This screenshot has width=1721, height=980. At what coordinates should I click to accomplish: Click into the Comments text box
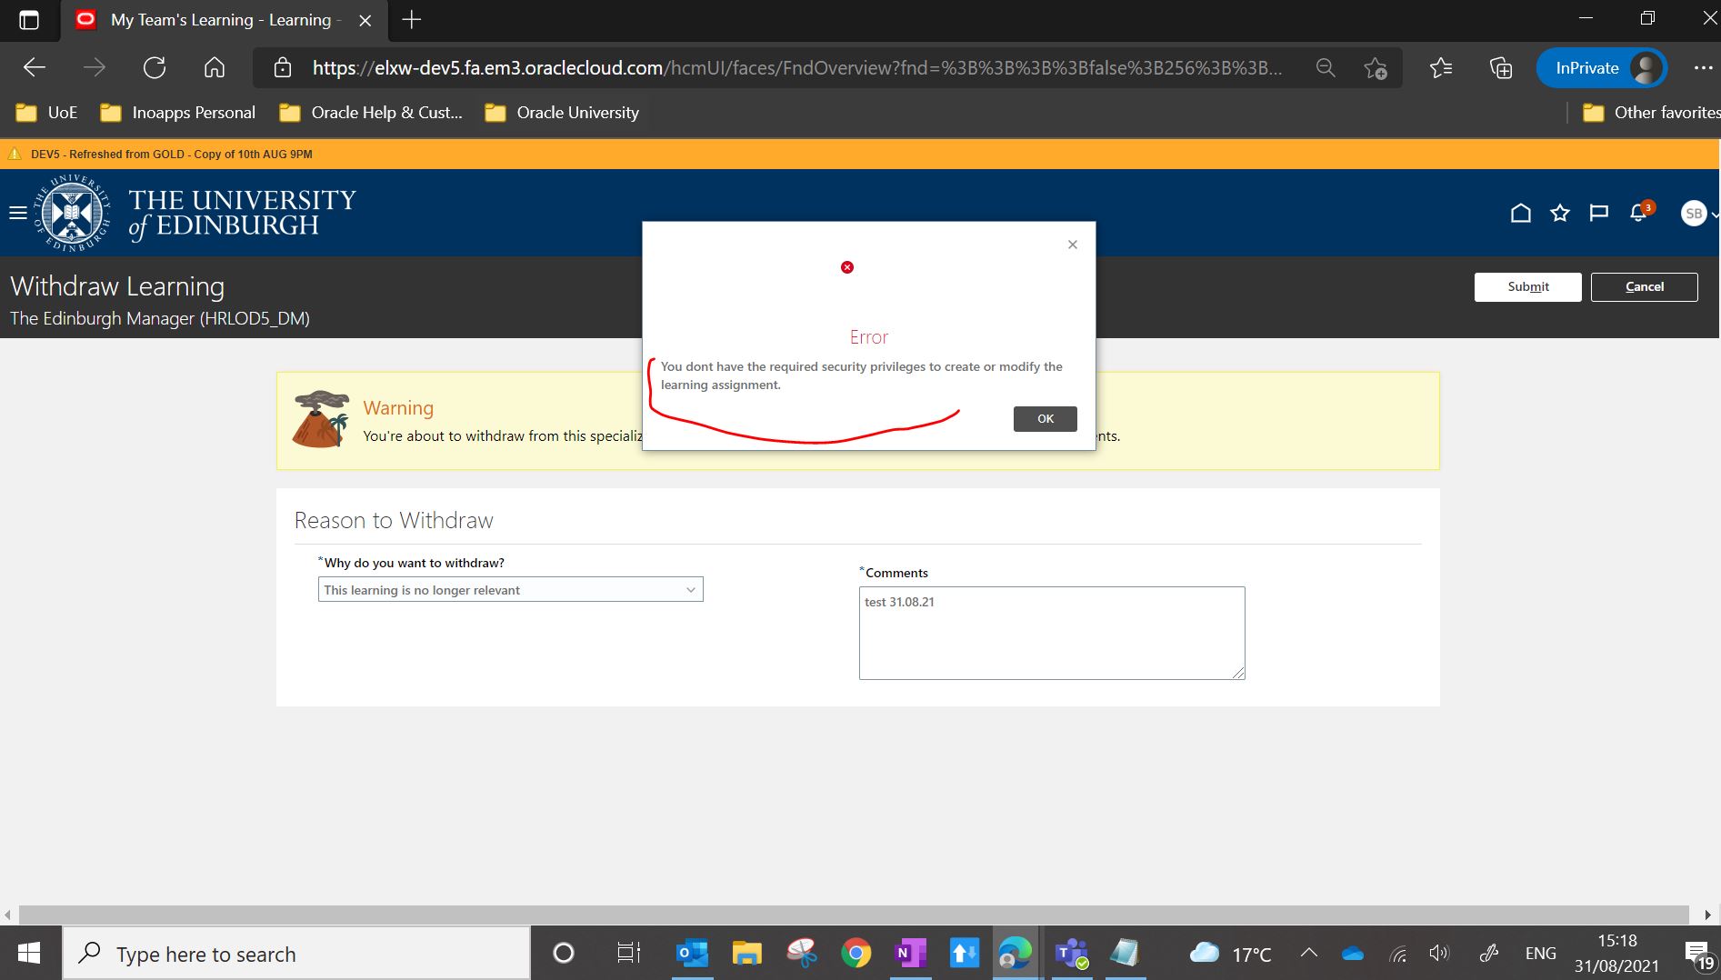click(x=1052, y=633)
